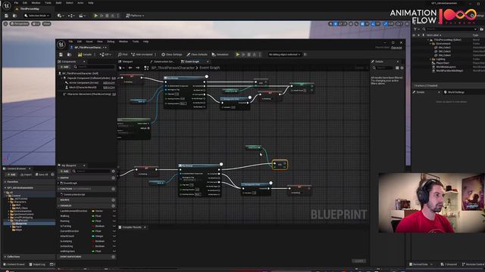Toggle visibility eye for Walking variable

point(114,216)
